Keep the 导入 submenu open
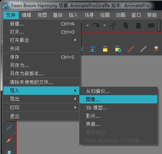Image resolution: width=162 pixels, height=154 pixels. coord(41,91)
